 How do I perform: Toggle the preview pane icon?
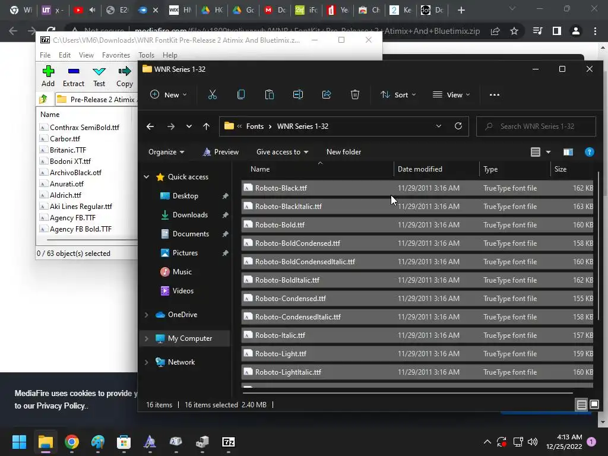point(568,152)
